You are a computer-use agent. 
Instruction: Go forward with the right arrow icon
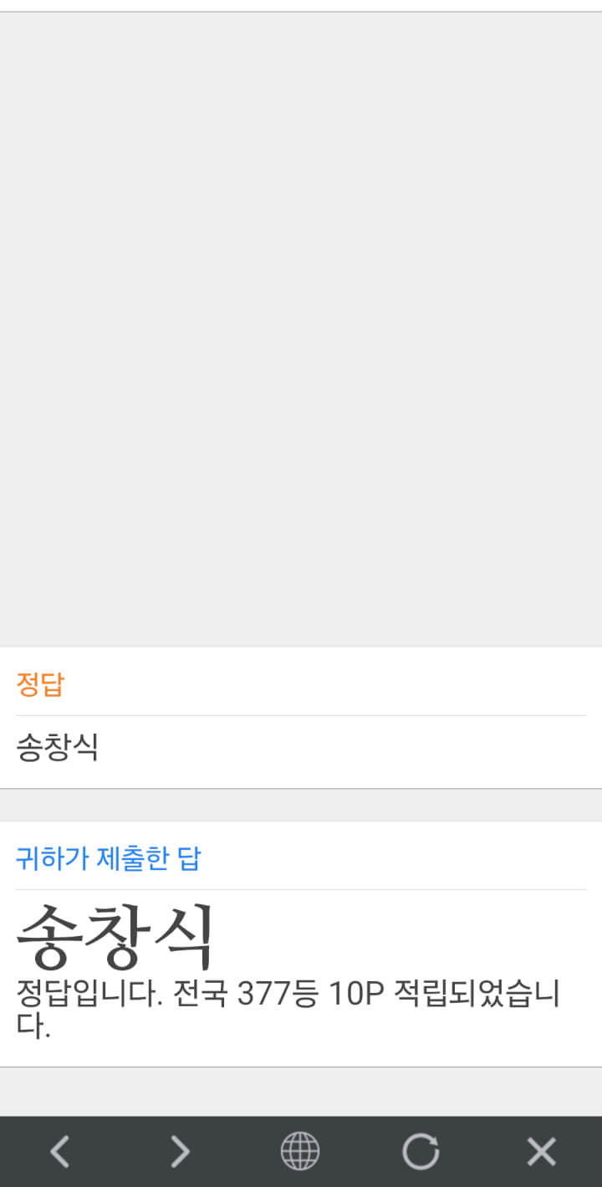(180, 1152)
